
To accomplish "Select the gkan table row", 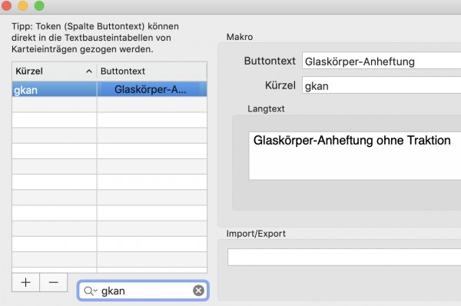I will [109, 89].
